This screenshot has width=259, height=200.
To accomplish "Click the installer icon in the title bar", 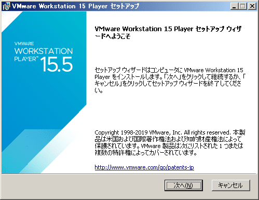I will point(7,6).
